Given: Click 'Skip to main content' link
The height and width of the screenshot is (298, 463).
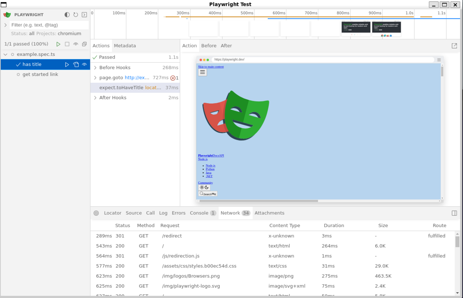Looking at the screenshot, I should (x=211, y=67).
